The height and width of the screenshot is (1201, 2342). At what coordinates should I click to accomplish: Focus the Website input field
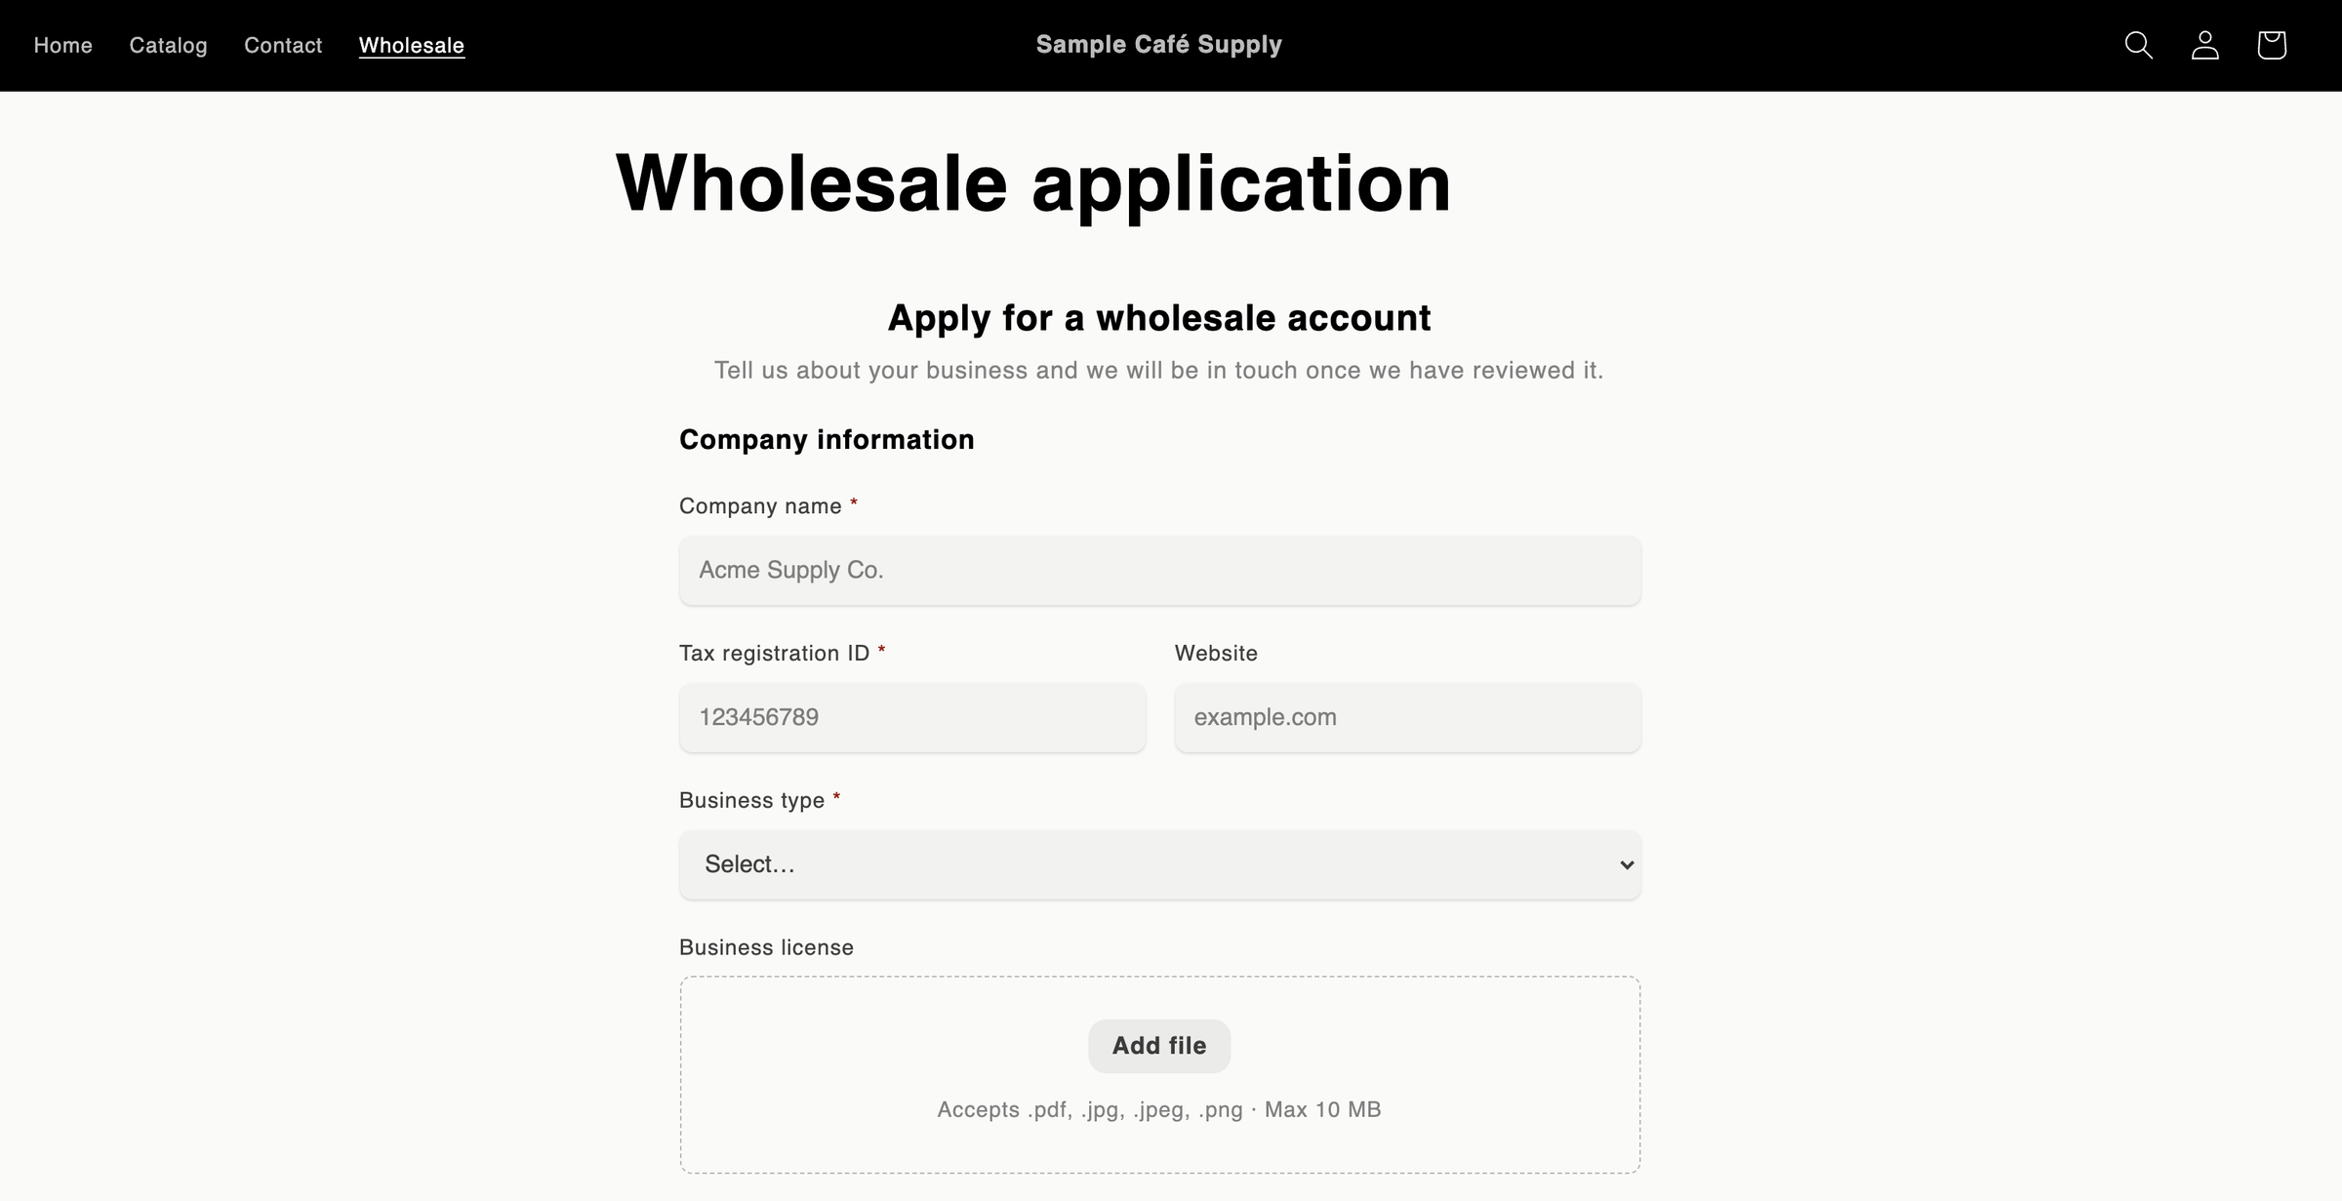point(1408,717)
